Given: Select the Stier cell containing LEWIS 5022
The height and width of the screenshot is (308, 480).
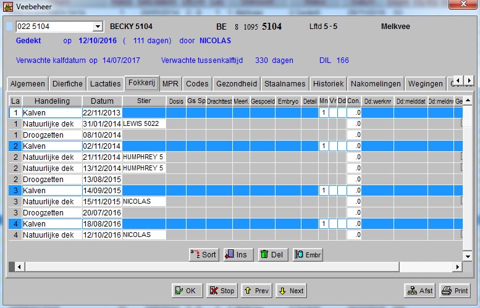Looking at the screenshot, I should pyautogui.click(x=144, y=123).
